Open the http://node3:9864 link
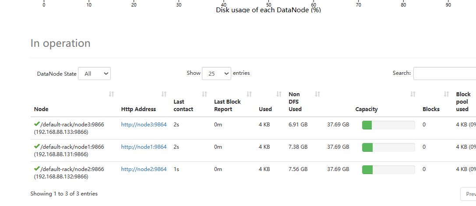The width and height of the screenshot is (476, 206). (x=144, y=125)
